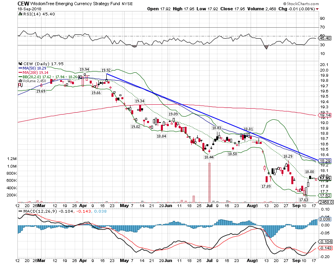Click the 19.02 price low callout

coord(136,126)
